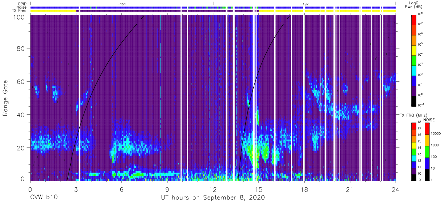Click x-axis tick label '24'
The height and width of the screenshot is (205, 445).
pos(396,190)
